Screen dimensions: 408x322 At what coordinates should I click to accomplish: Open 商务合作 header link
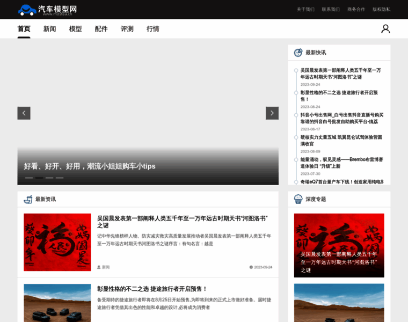pyautogui.click(x=356, y=9)
